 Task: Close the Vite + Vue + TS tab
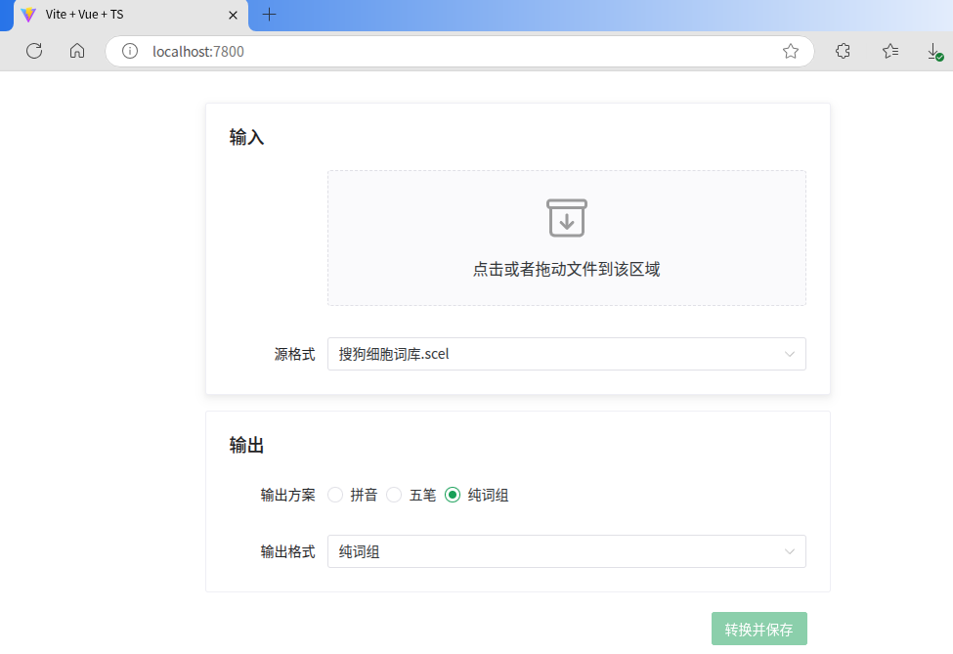(233, 16)
